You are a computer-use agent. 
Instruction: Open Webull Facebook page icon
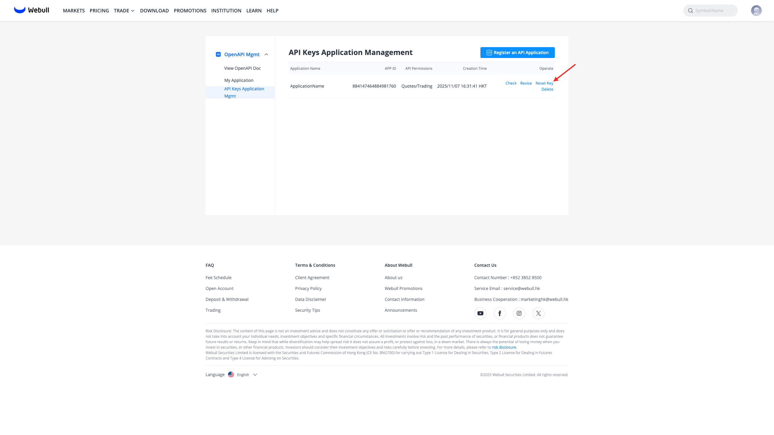(x=499, y=313)
